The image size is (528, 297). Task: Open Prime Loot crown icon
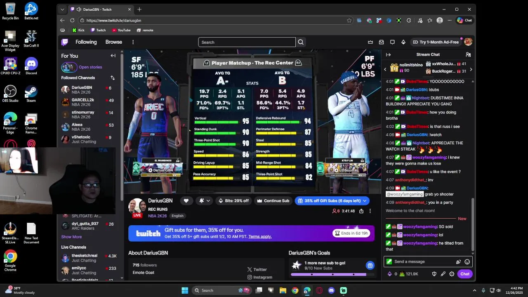click(370, 42)
